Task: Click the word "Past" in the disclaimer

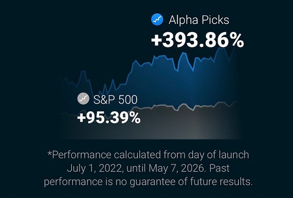Action: pos(219,168)
